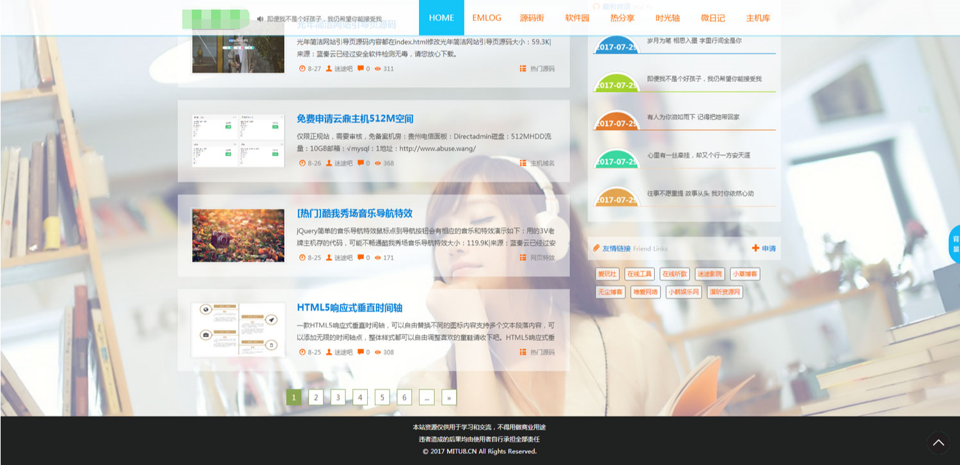Open the 迷途影院 friend link
Viewport: 960px width, 465px height.
(710, 274)
